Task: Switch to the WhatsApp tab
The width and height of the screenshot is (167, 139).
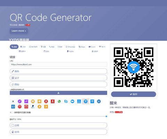Action: pyautogui.click(x=70, y=47)
